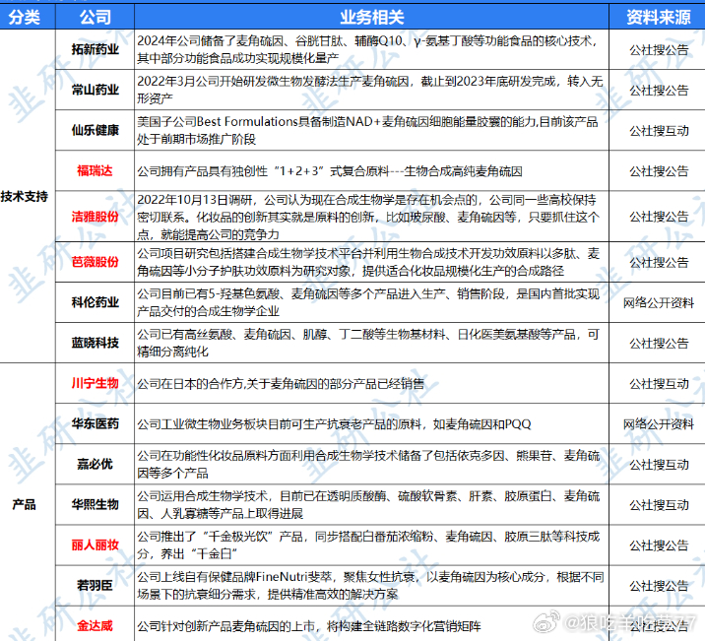Click red company name 洁雅股份

(95, 217)
